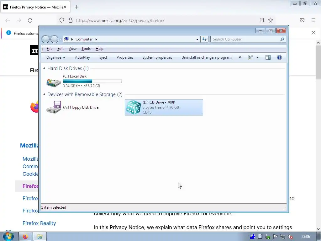Click the Explorer back navigation button
Image resolution: width=321 pixels, height=241 pixels.
click(45, 39)
